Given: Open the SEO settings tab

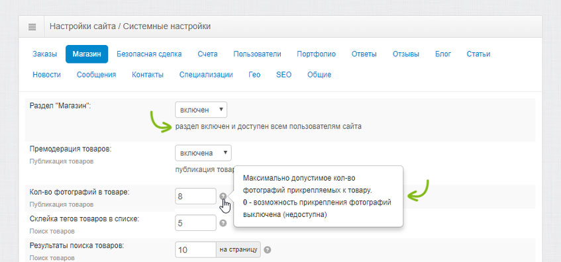Looking at the screenshot, I should point(283,75).
